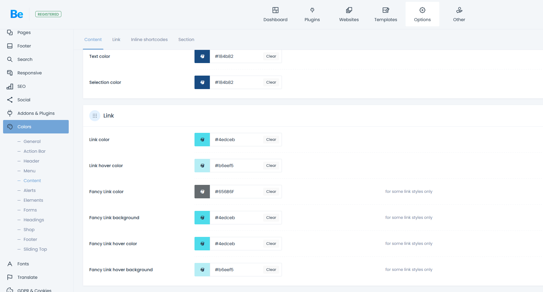Open Menu color settings
This screenshot has height=292, width=543.
(29, 171)
